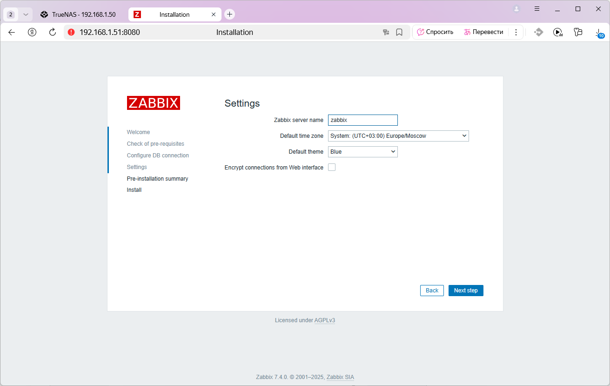Open the three-dot menu next to Перевести
610x386 pixels.
click(516, 32)
